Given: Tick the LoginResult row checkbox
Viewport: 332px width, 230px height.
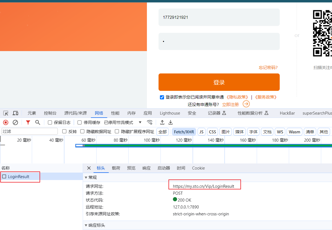Looking at the screenshot, I should (x=4, y=176).
